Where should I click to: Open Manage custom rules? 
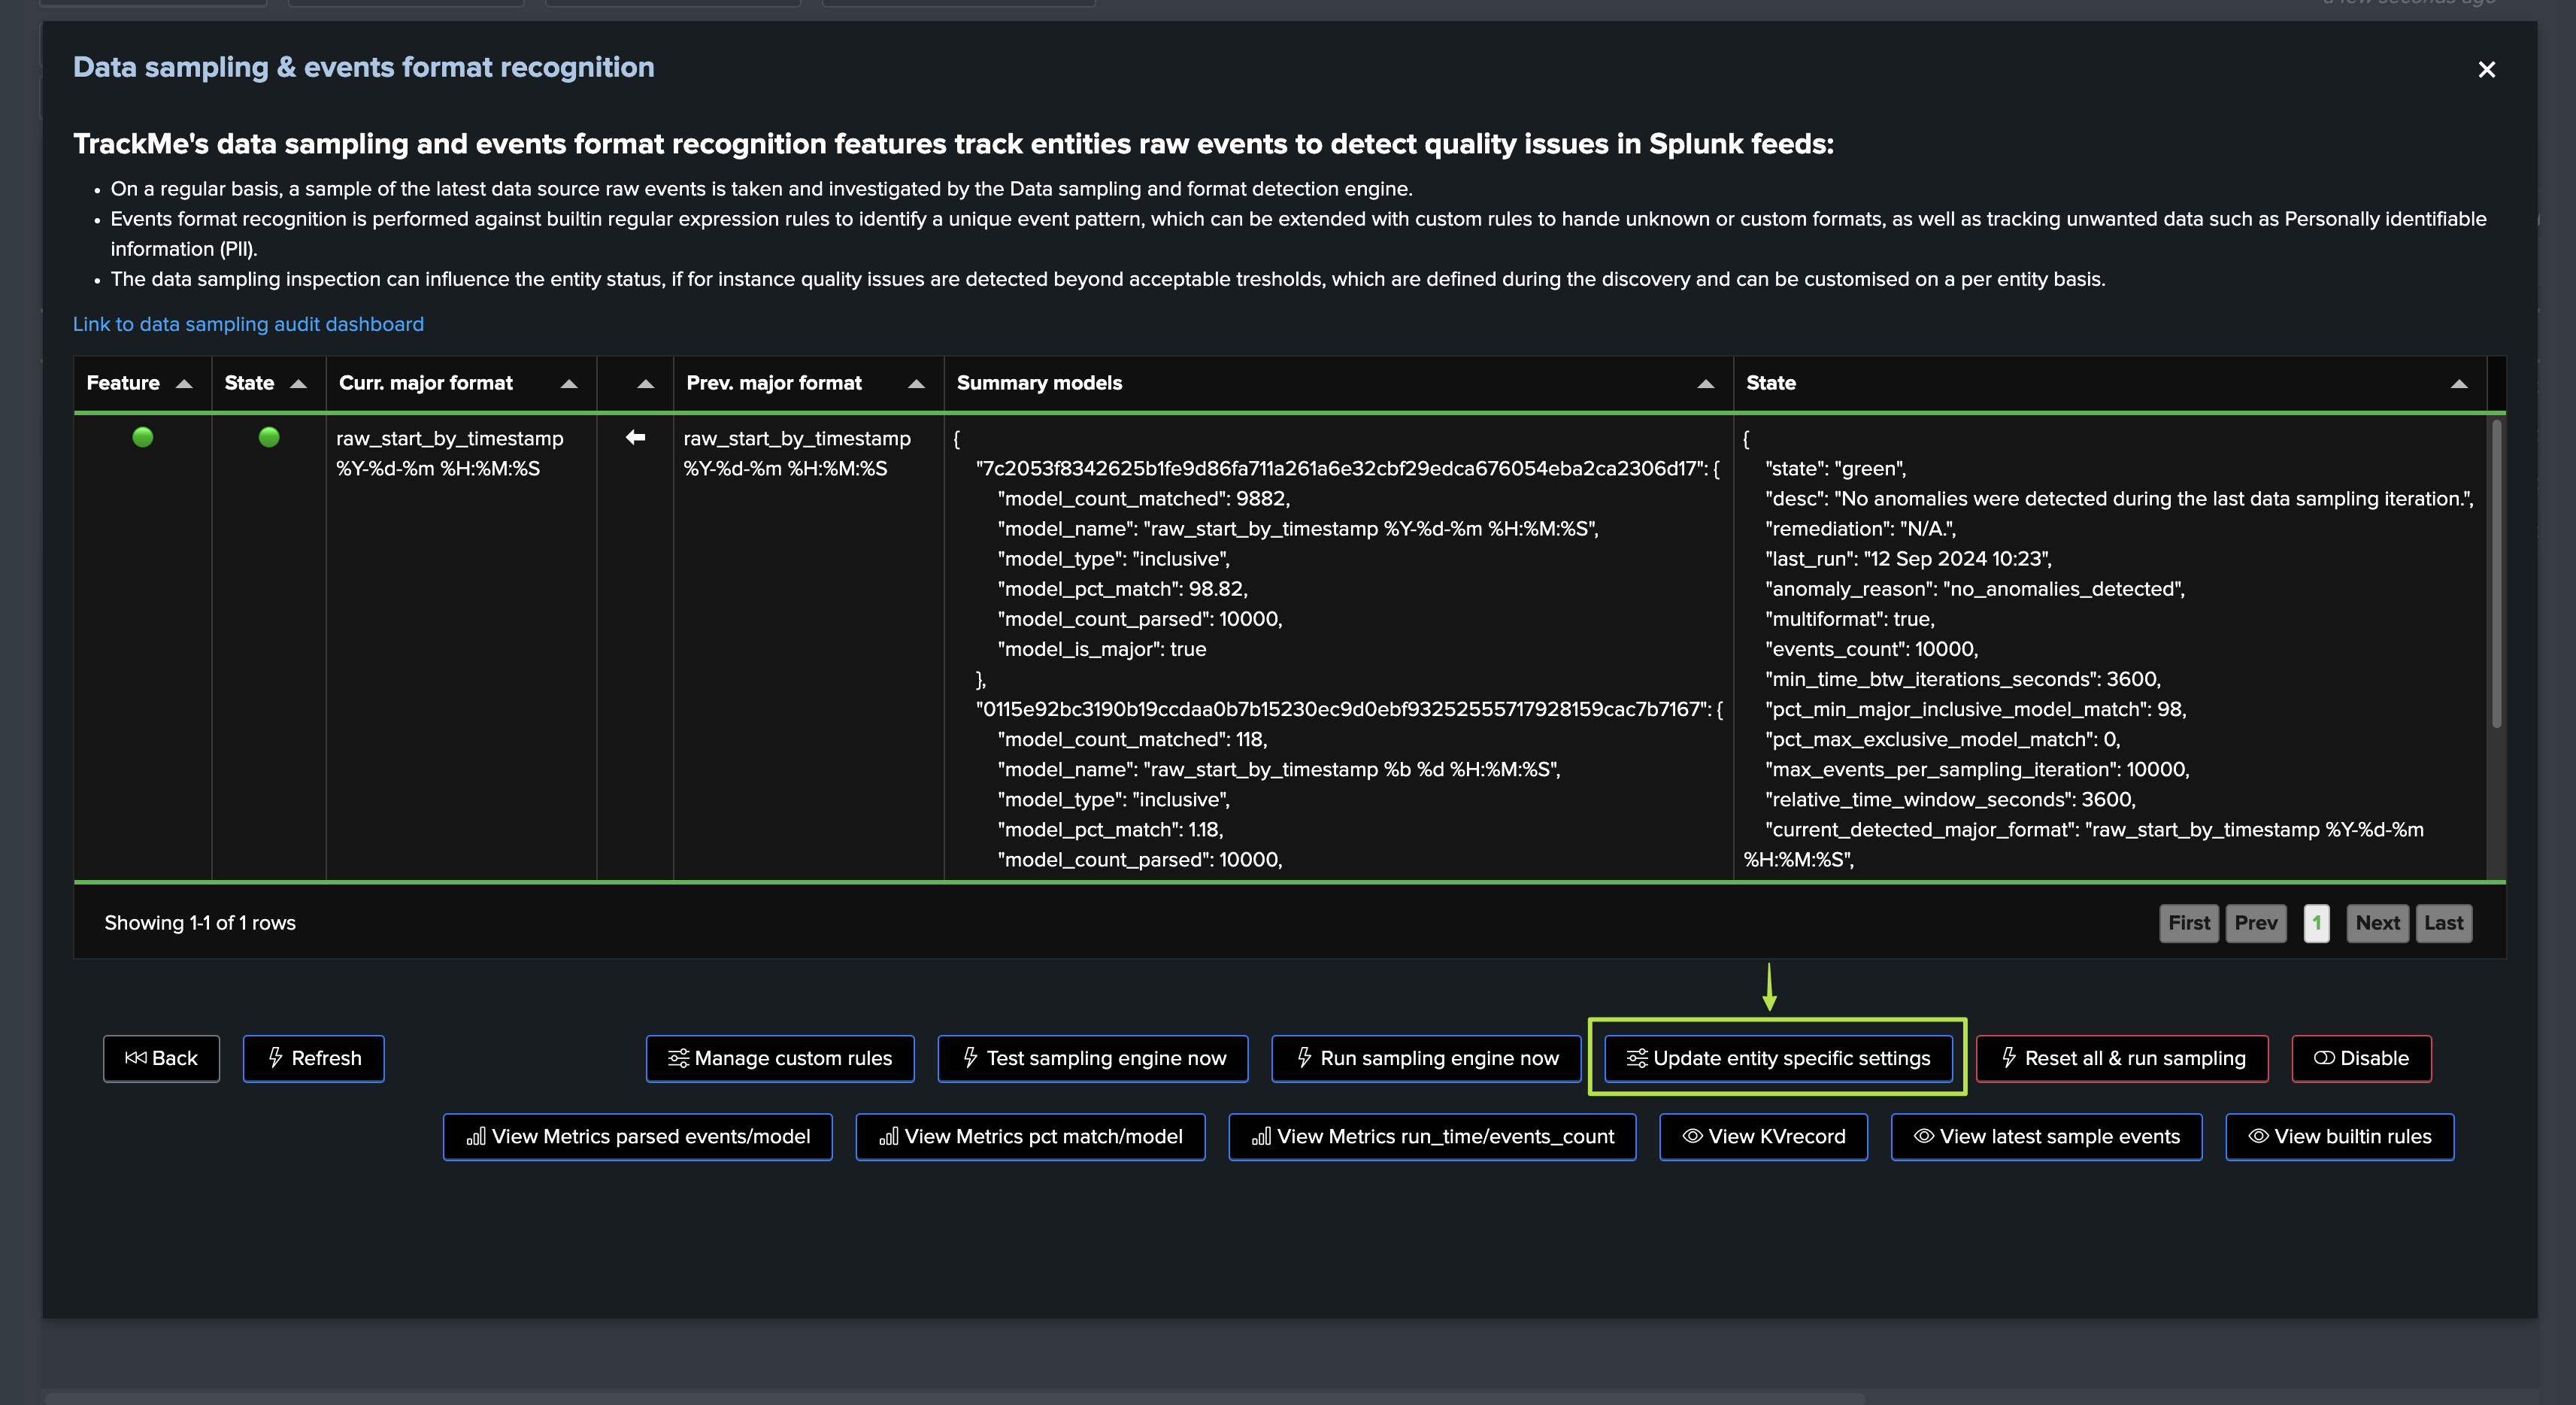779,1058
